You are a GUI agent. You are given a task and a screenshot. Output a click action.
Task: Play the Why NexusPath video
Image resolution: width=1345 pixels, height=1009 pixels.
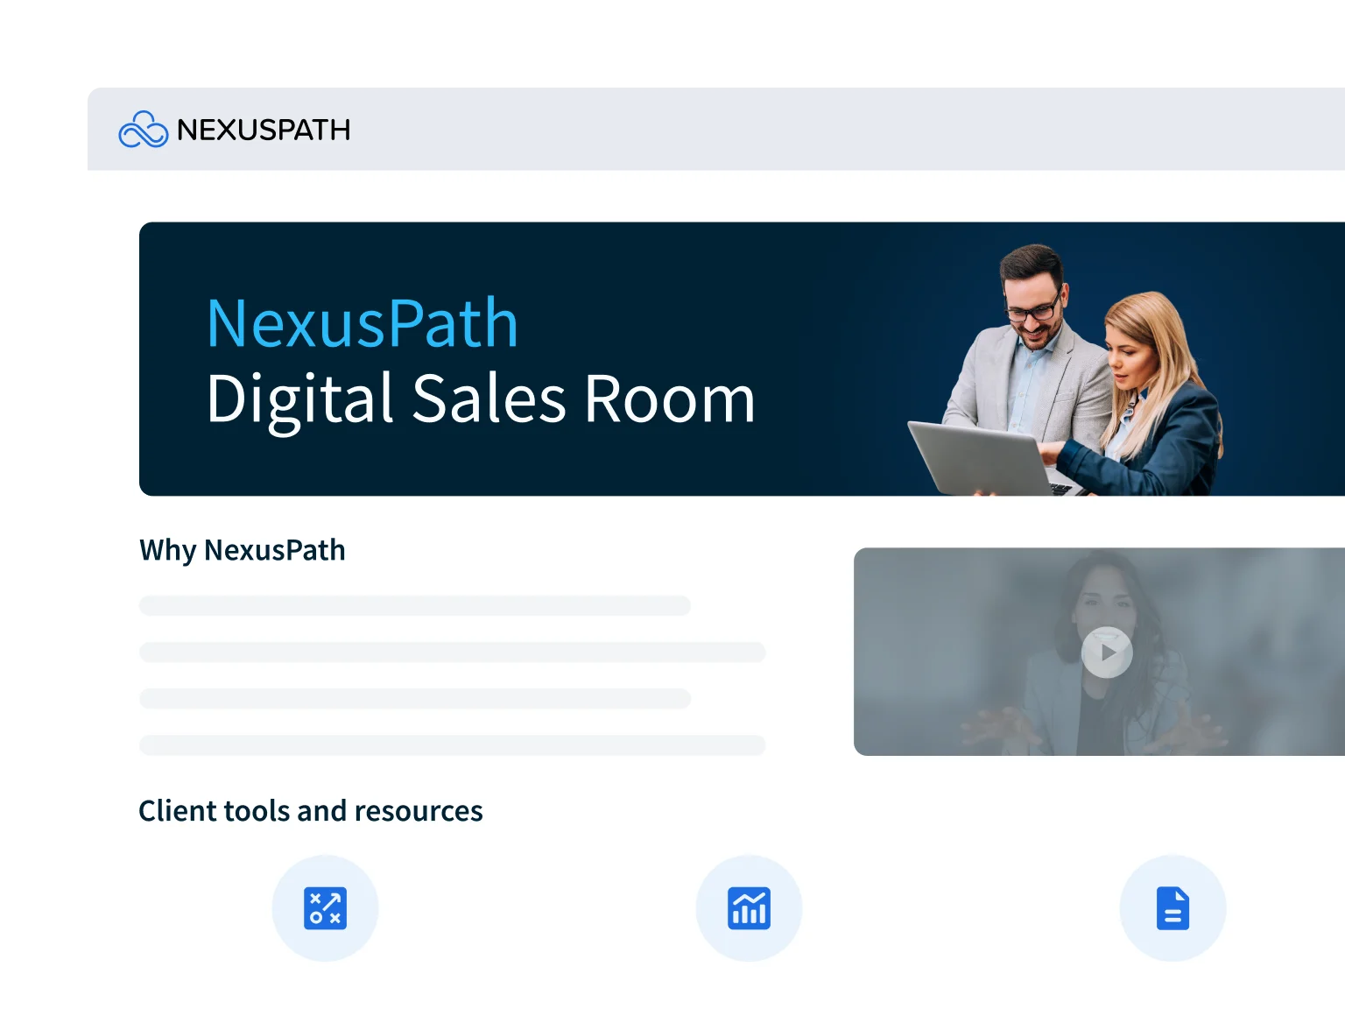1107,653
